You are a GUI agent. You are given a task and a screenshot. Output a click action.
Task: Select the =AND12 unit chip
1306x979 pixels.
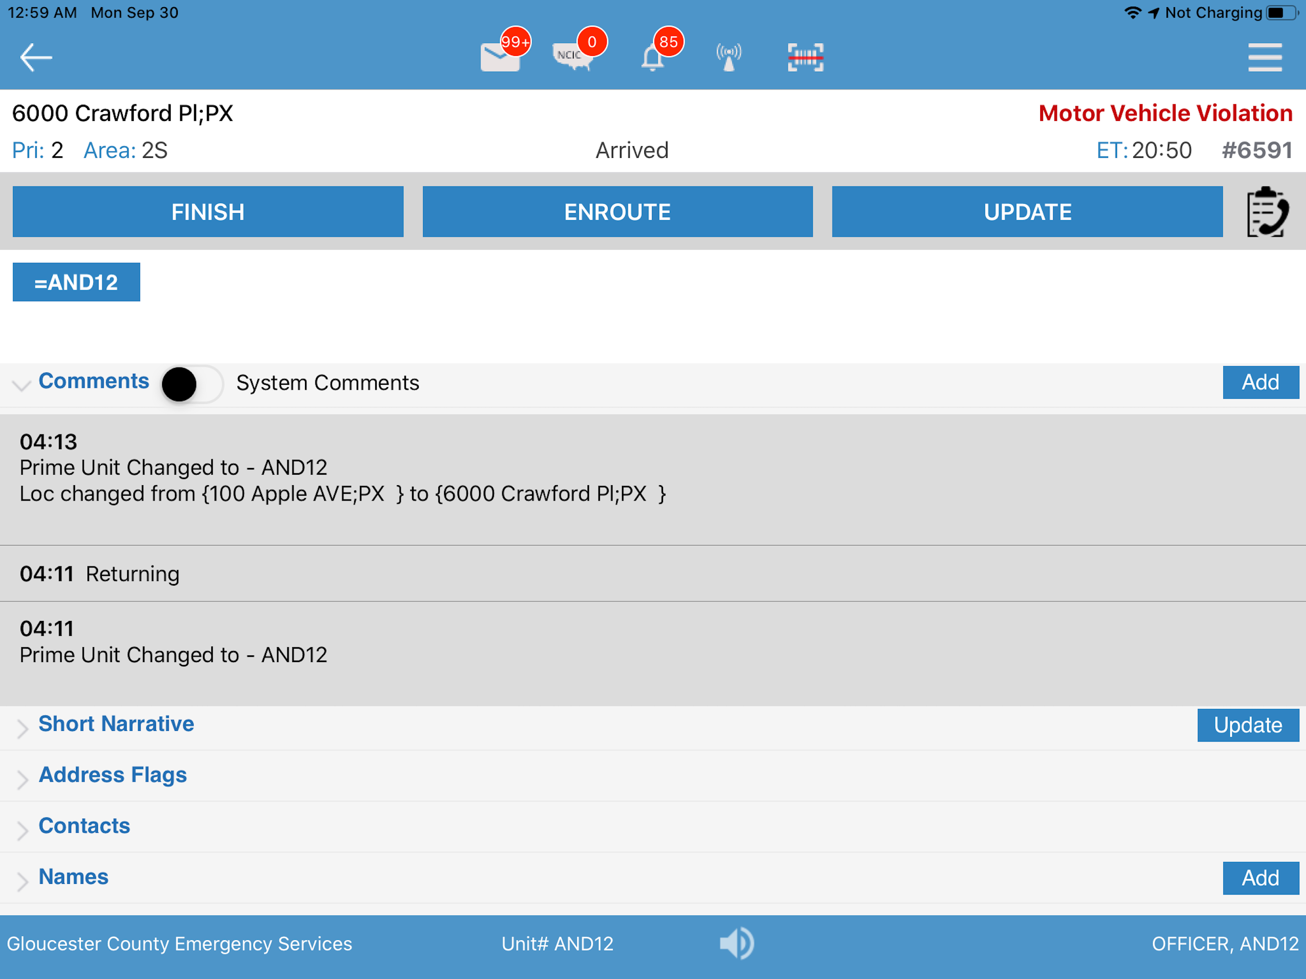76,282
